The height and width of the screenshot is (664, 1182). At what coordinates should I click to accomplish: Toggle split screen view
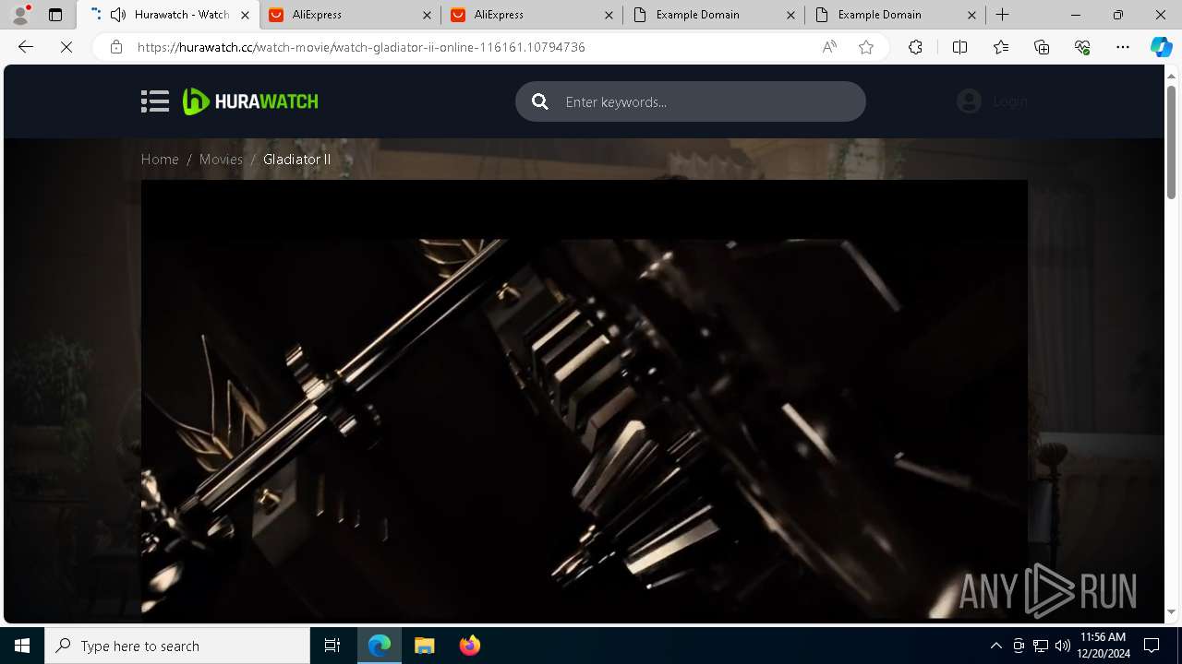click(959, 47)
